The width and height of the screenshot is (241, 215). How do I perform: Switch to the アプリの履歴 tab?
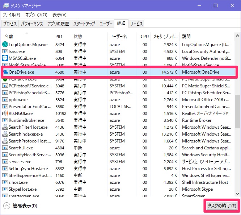tap(58, 24)
